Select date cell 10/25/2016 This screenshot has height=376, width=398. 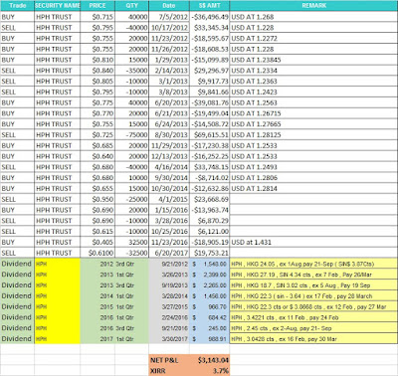169,232
